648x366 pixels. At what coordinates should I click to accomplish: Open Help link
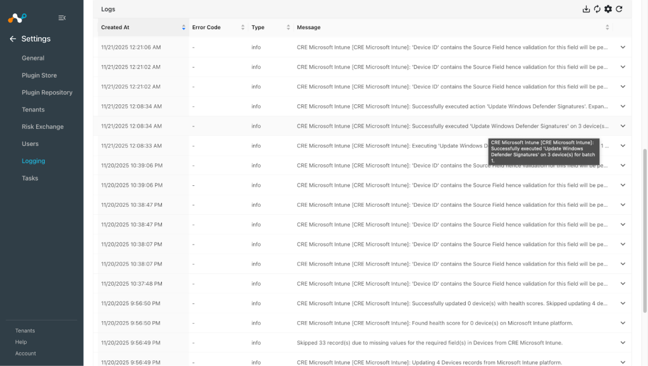point(21,342)
